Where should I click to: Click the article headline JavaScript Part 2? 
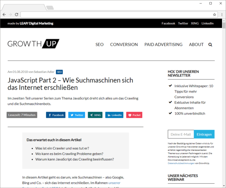point(70,84)
